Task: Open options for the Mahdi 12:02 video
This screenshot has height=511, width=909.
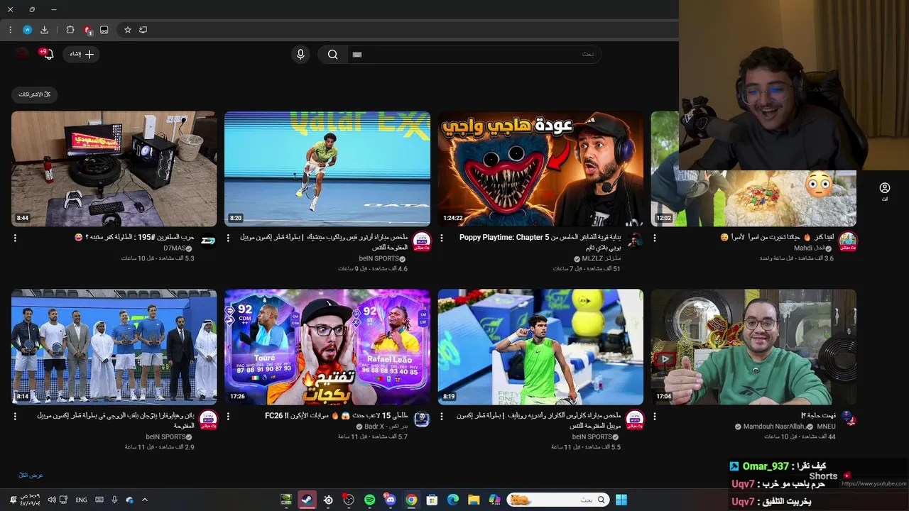Action: (655, 238)
